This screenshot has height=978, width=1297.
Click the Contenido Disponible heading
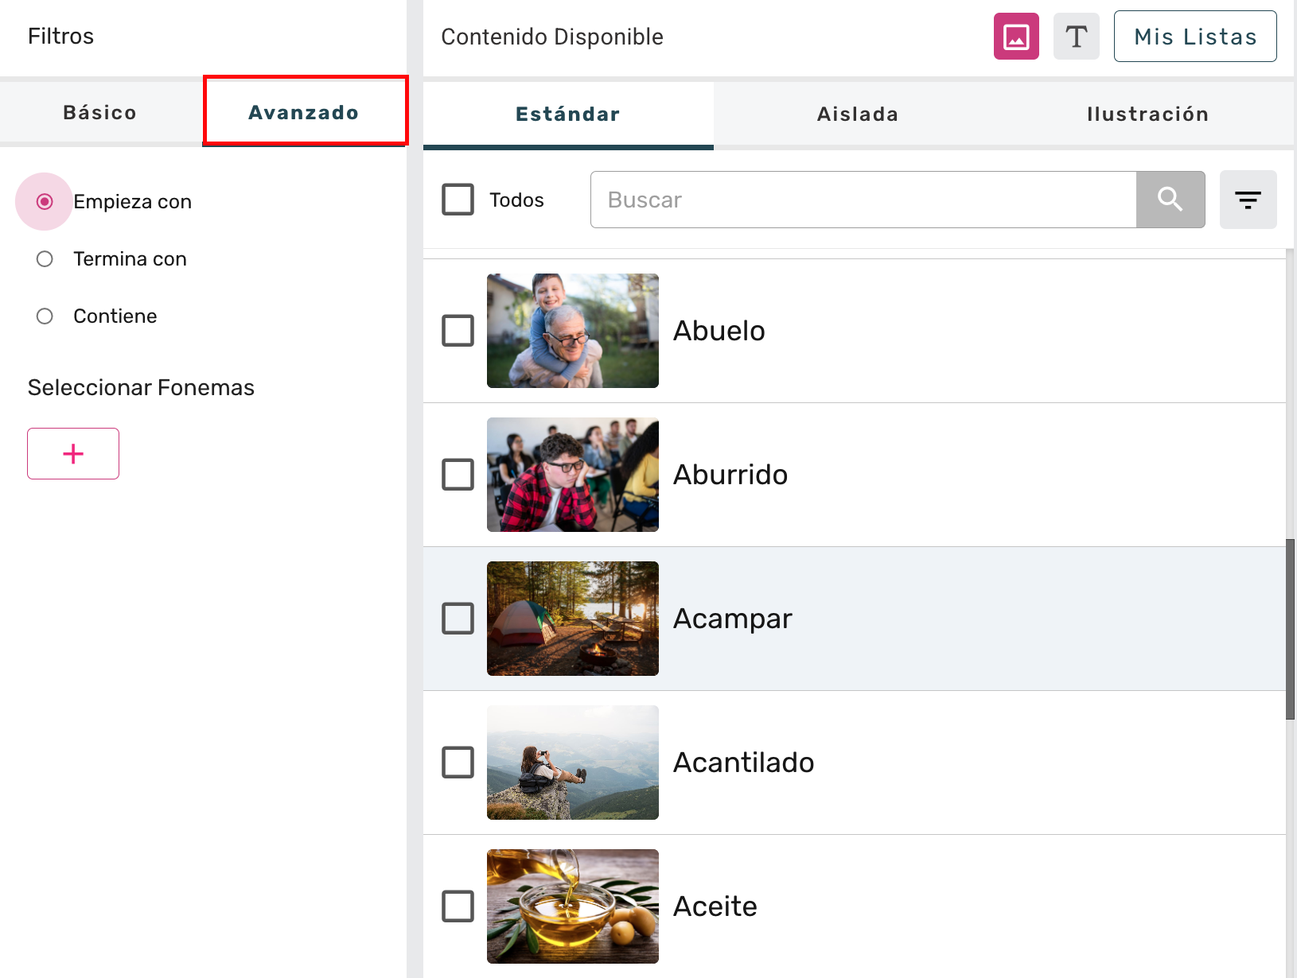point(552,37)
